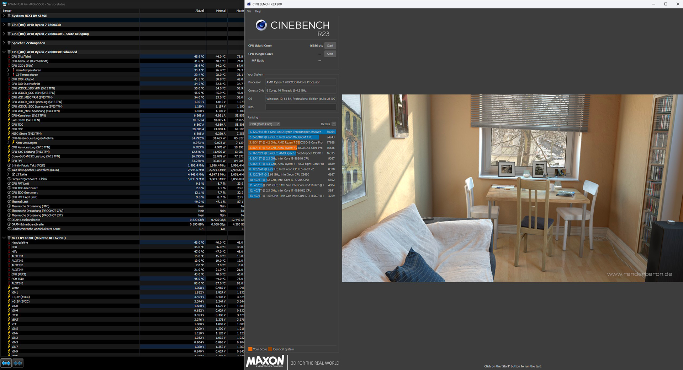Click the lightning icon next to Vcore
Image resolution: width=683 pixels, height=370 pixels.
pyautogui.click(x=9, y=288)
